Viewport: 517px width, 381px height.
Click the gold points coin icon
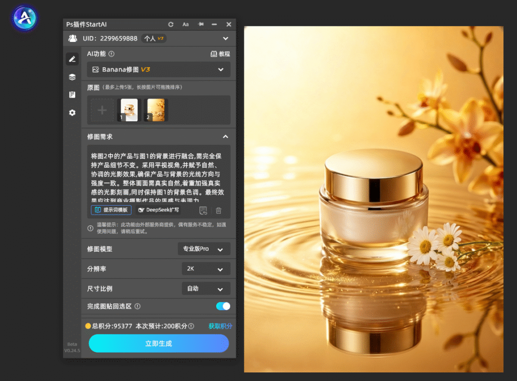88,326
